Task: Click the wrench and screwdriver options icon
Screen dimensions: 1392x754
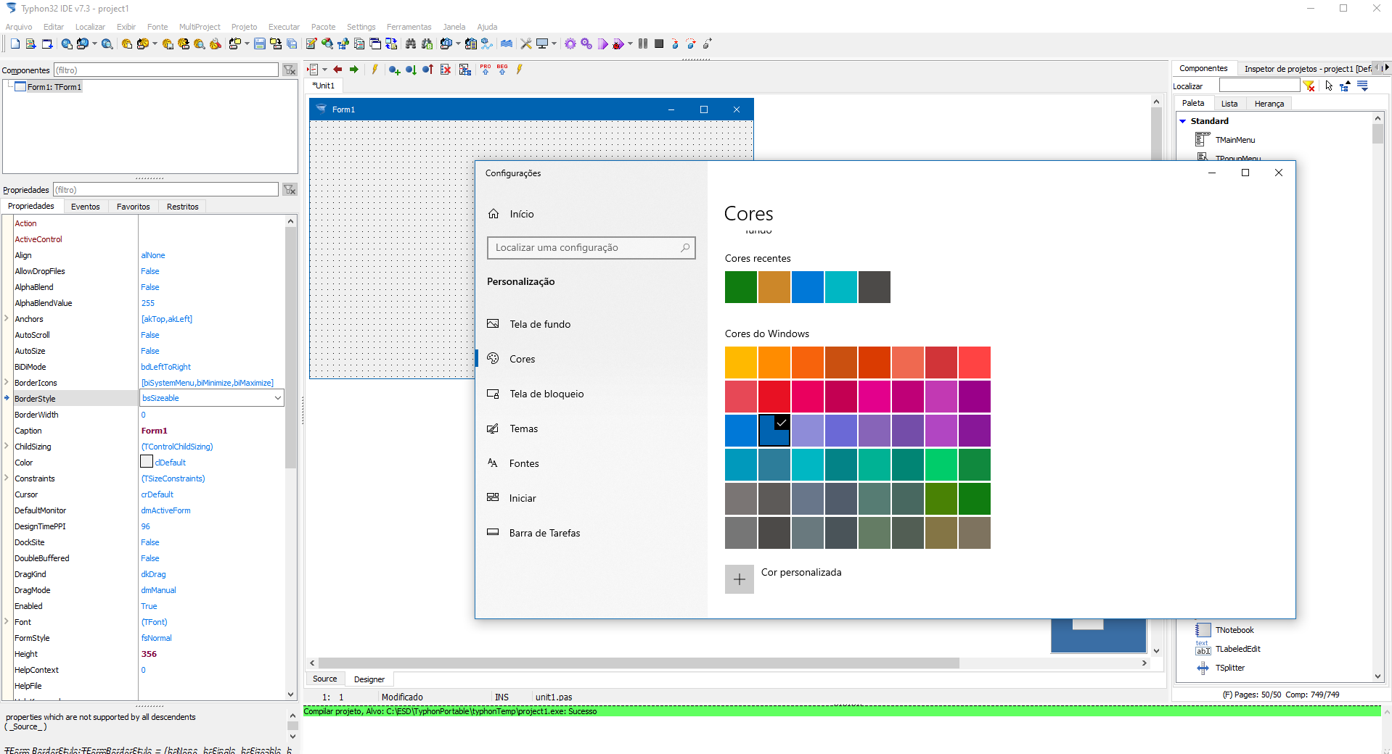Action: click(526, 44)
